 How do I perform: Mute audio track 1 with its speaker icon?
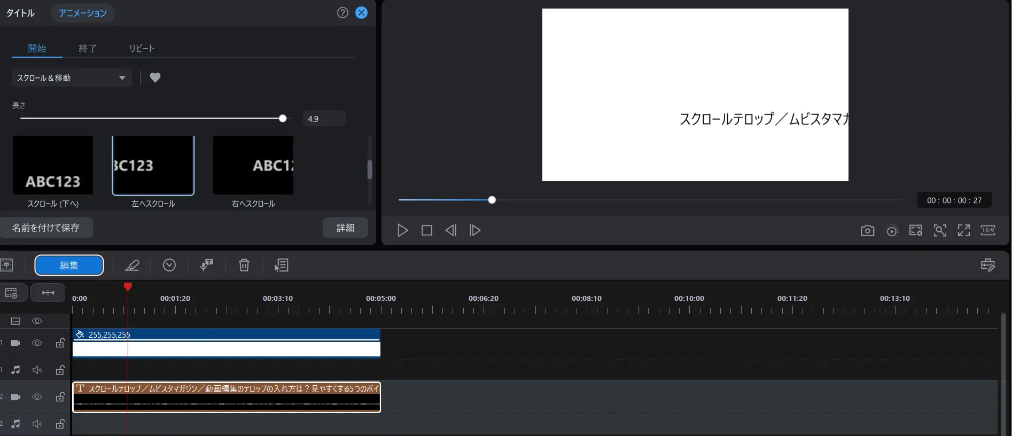click(x=37, y=370)
